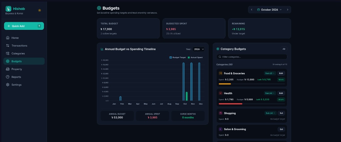This screenshot has width=341, height=142.
Task: Click the Property building icon
Action: point(8,69)
